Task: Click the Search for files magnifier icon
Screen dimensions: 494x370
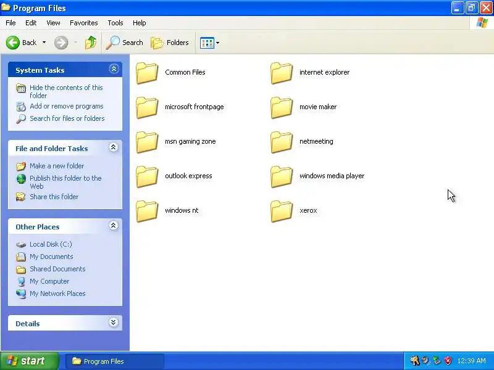Action: pyautogui.click(x=21, y=119)
